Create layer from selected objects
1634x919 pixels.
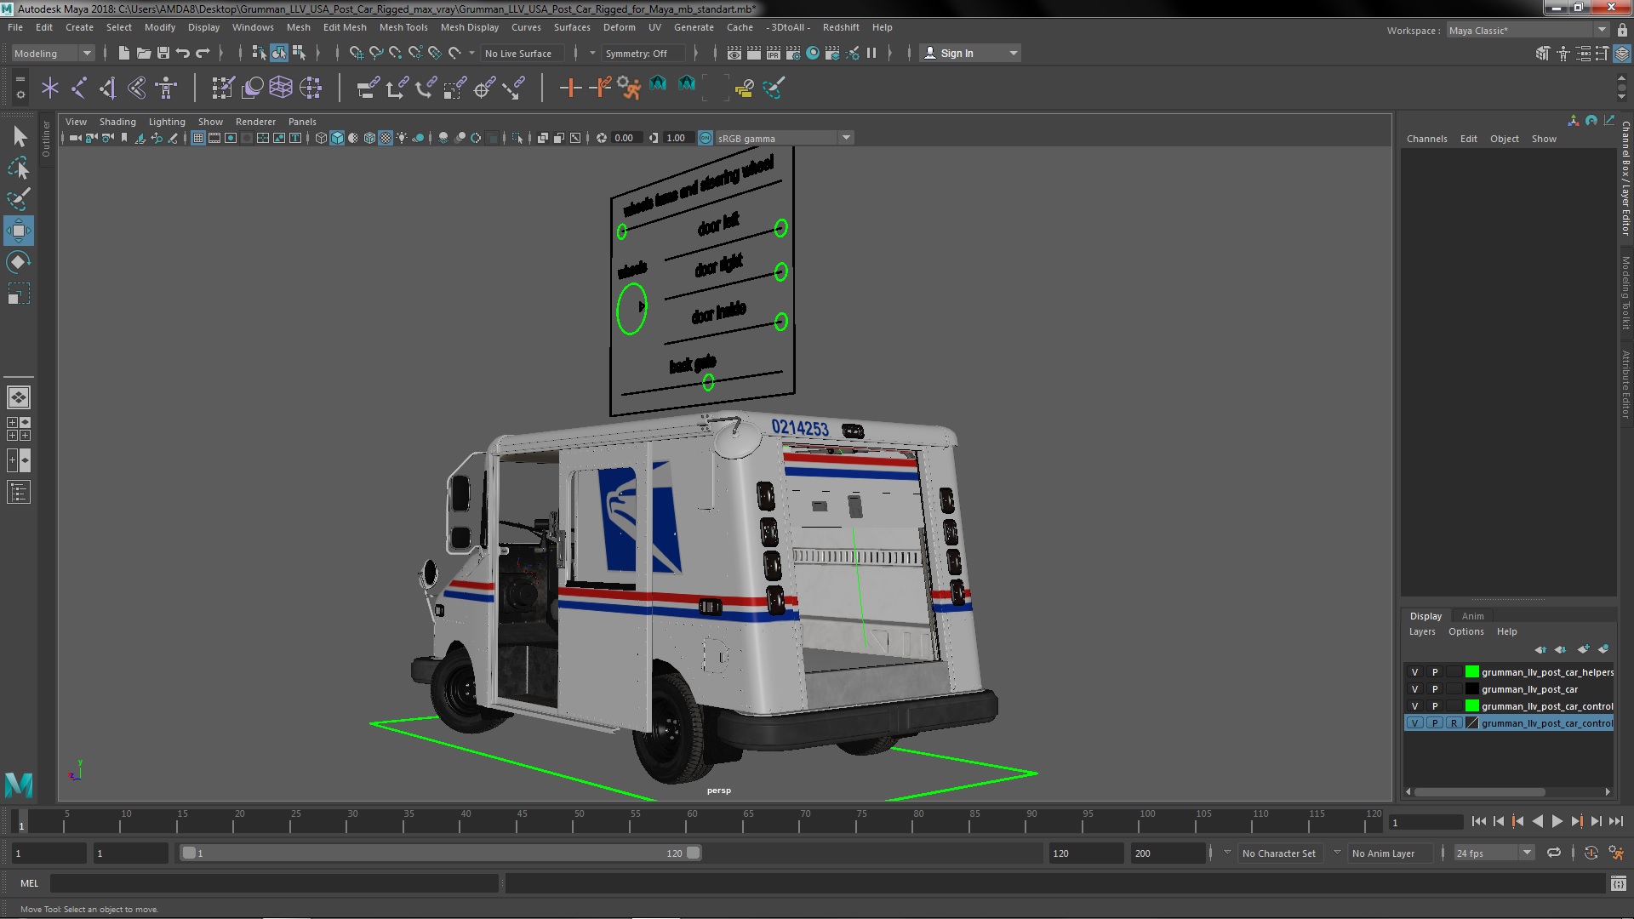(1603, 649)
